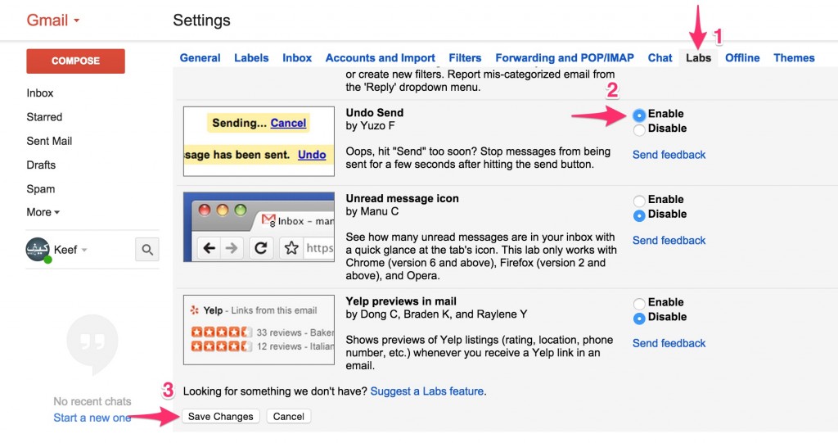Open the General settings tab

point(200,58)
